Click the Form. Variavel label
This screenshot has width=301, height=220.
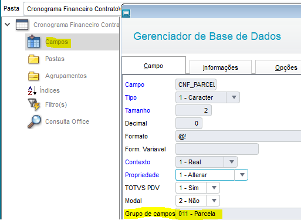(x=146, y=149)
